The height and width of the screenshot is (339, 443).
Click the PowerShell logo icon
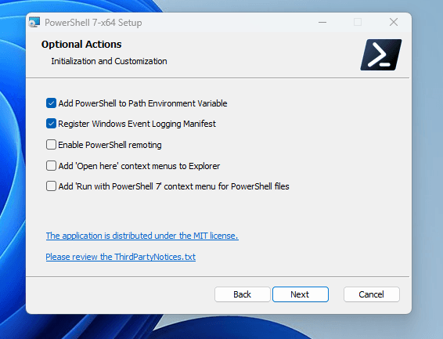(x=381, y=55)
